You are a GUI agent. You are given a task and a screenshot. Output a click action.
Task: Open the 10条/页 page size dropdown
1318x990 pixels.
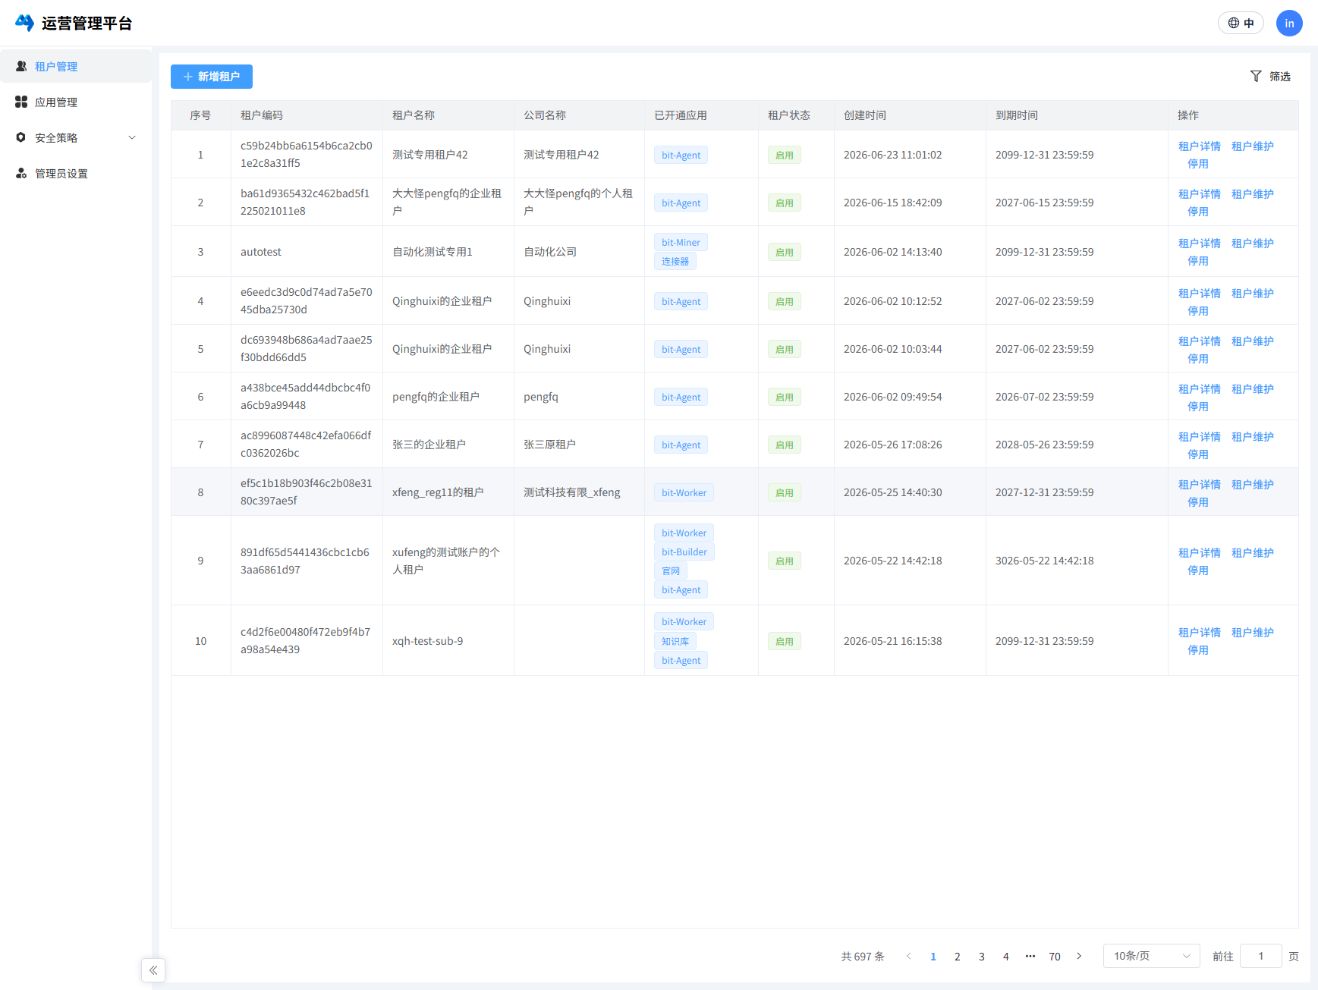(x=1151, y=956)
